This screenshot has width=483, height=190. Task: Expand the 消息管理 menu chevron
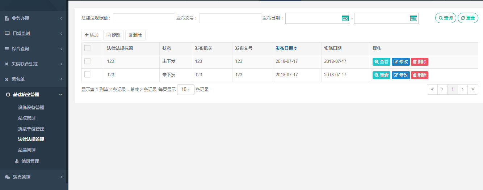tap(61, 177)
